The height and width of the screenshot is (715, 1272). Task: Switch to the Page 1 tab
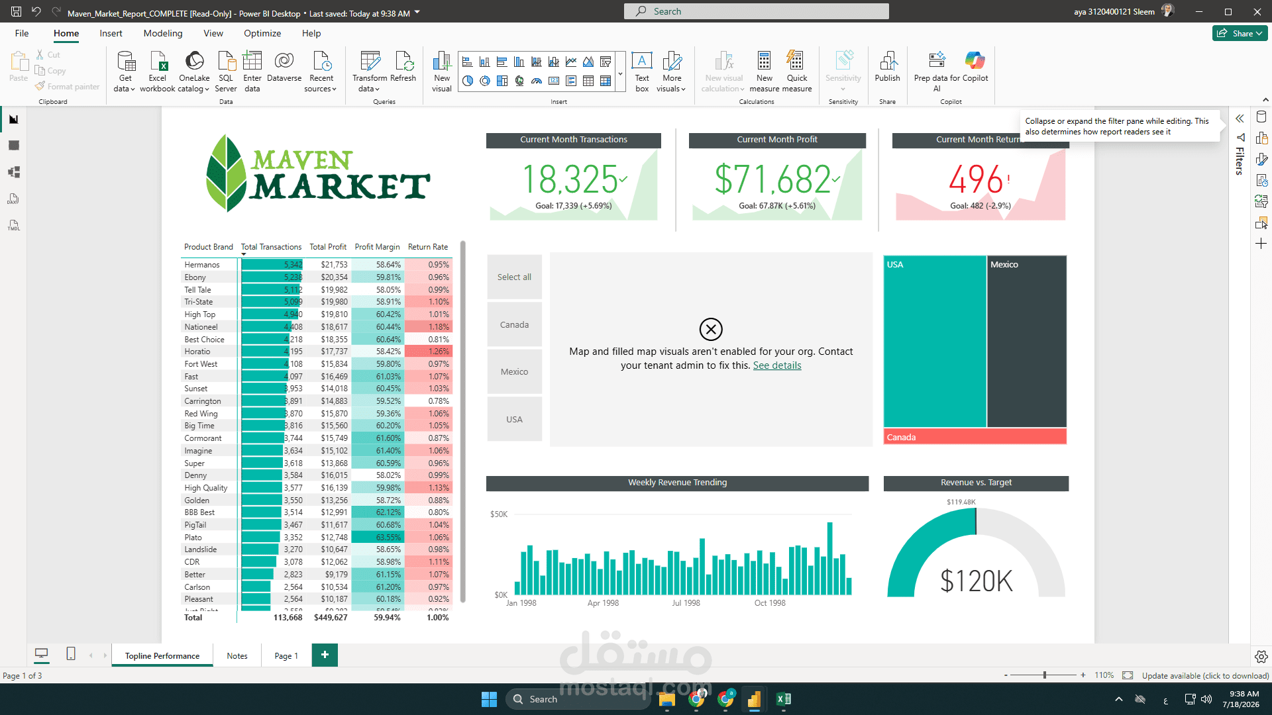coord(286,655)
